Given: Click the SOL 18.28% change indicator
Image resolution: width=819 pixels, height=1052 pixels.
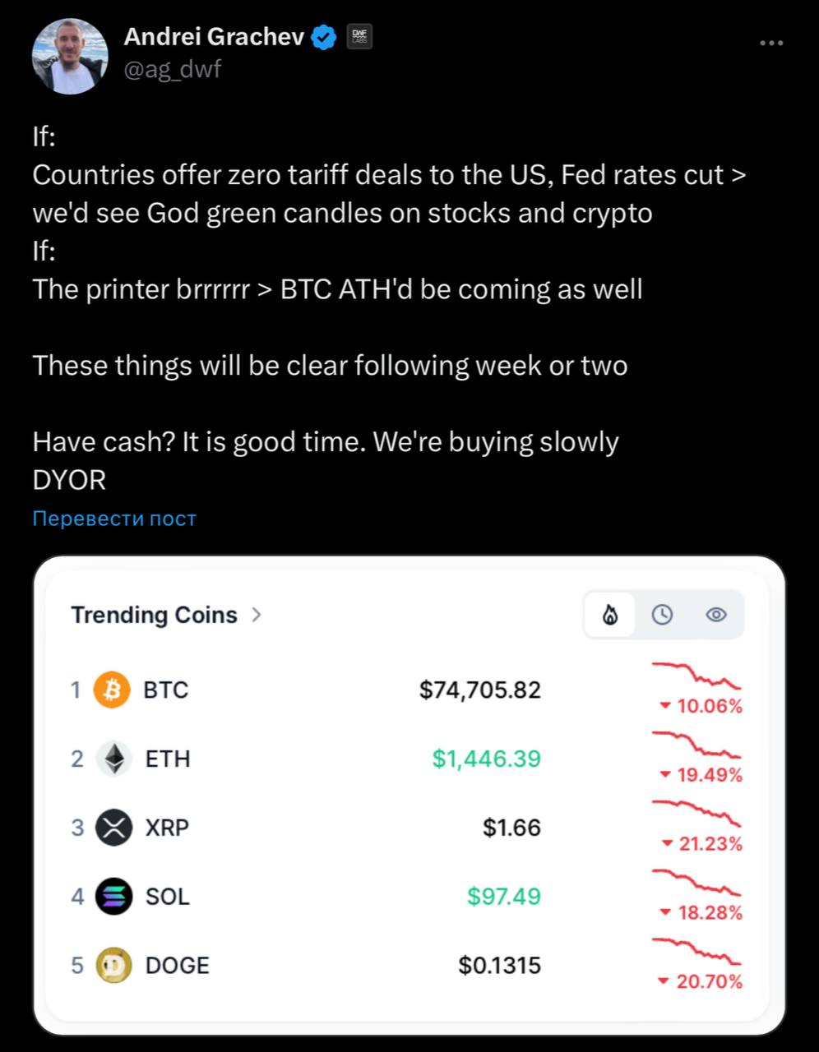Looking at the screenshot, I should [701, 912].
